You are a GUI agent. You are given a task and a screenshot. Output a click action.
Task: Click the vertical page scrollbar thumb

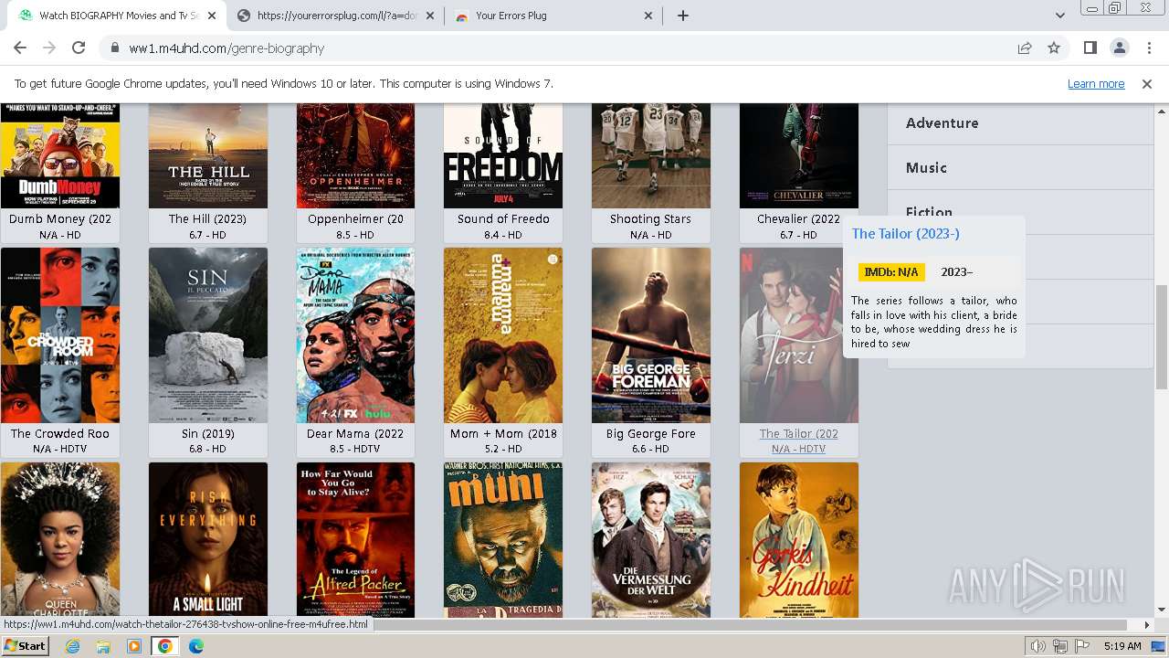(1161, 336)
